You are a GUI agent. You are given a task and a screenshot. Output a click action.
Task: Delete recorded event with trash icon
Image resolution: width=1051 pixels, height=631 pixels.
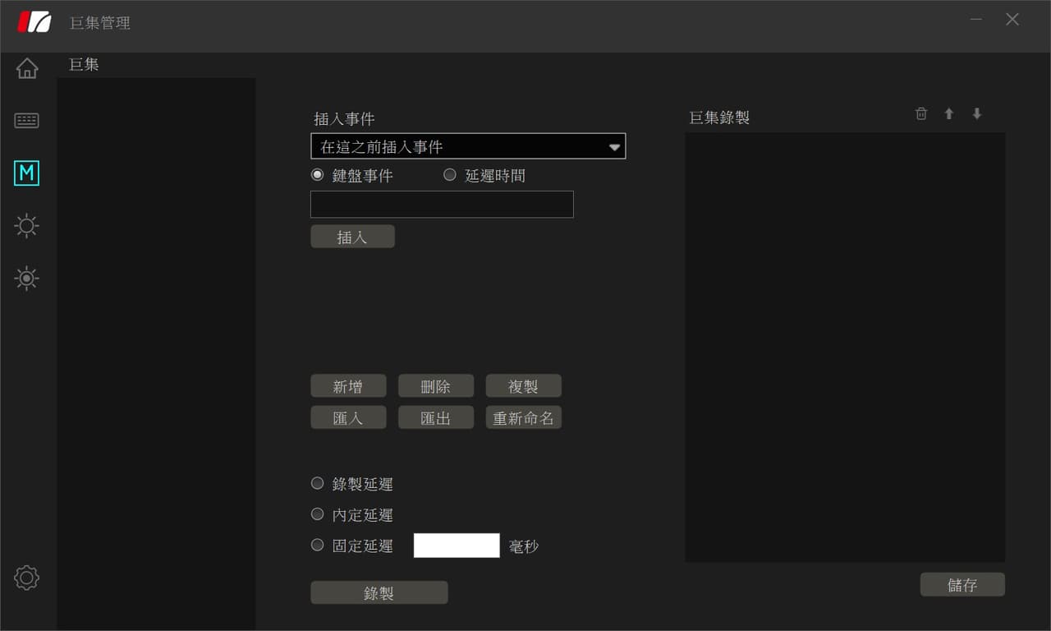(921, 114)
